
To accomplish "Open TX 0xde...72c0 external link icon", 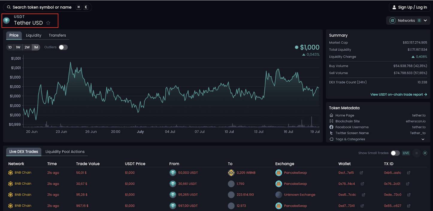I will (x=409, y=195).
